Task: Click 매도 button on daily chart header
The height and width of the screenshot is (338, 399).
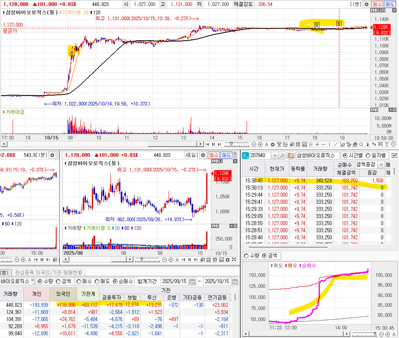Action: (x=226, y=155)
